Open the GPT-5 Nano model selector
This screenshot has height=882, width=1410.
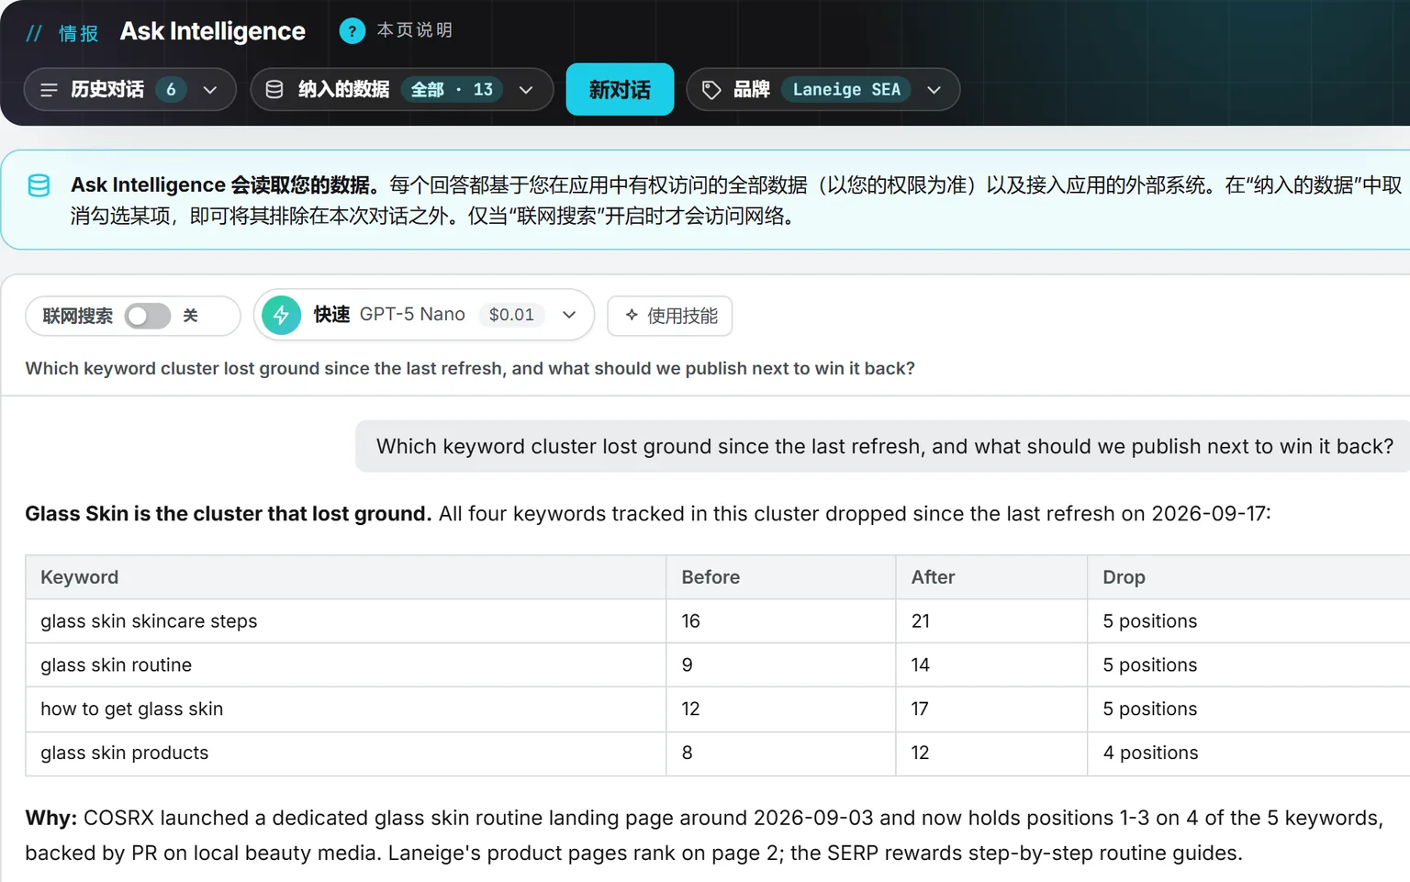click(424, 316)
